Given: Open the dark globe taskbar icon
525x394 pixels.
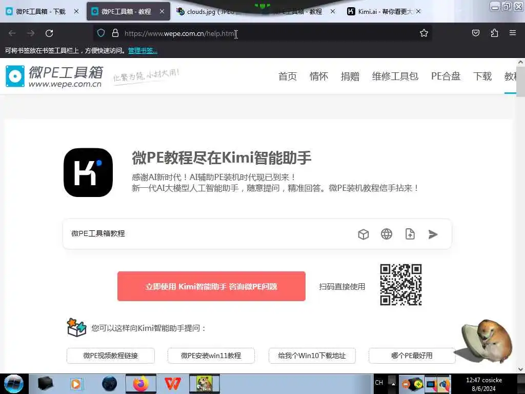Looking at the screenshot, I should pos(110,384).
